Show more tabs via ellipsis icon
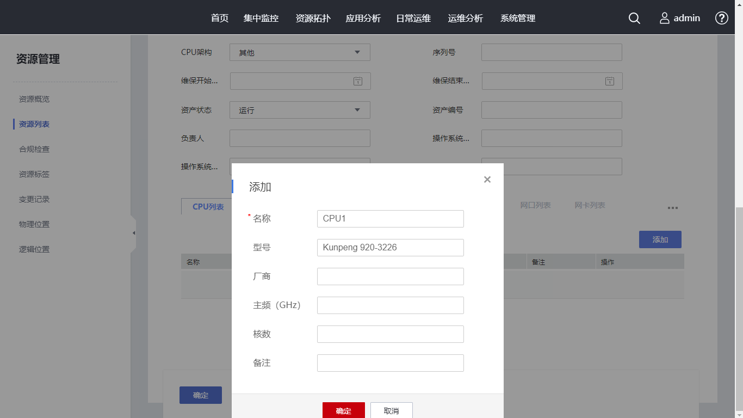743x418 pixels. point(672,207)
